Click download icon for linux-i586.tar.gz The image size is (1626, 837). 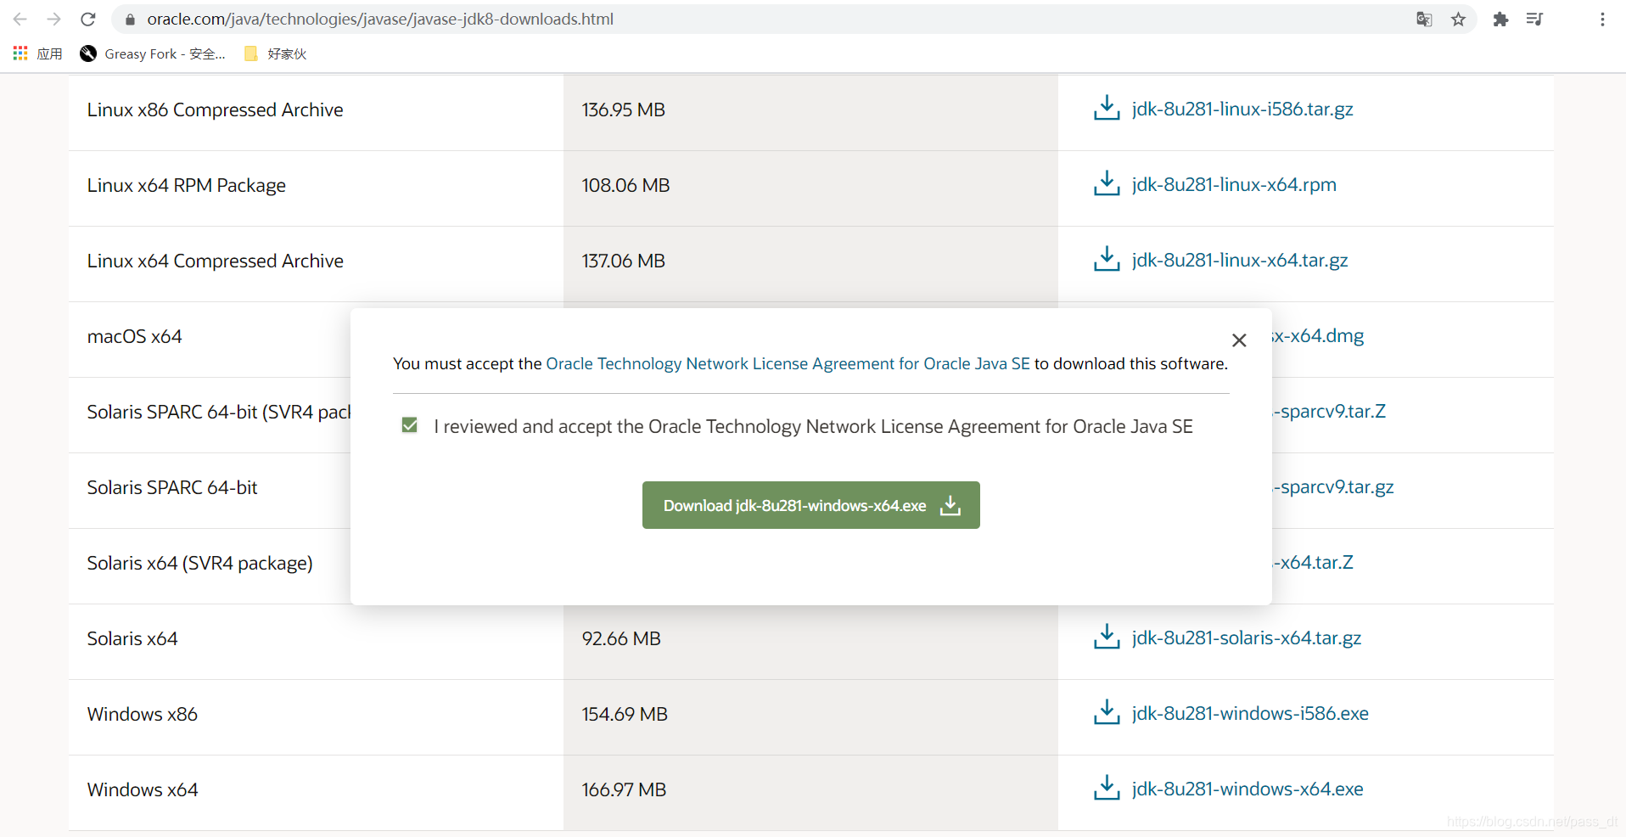[x=1107, y=109]
